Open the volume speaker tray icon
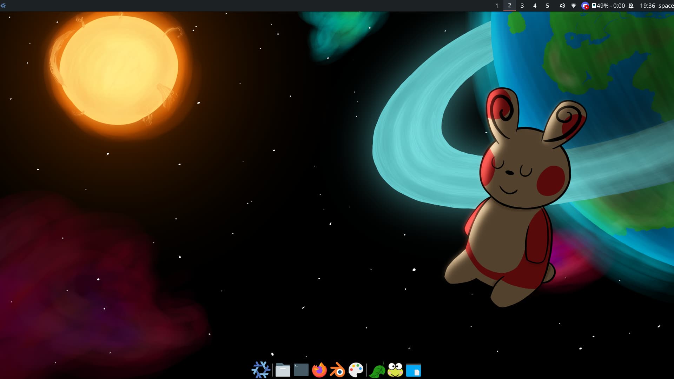674x379 pixels. coord(562,6)
